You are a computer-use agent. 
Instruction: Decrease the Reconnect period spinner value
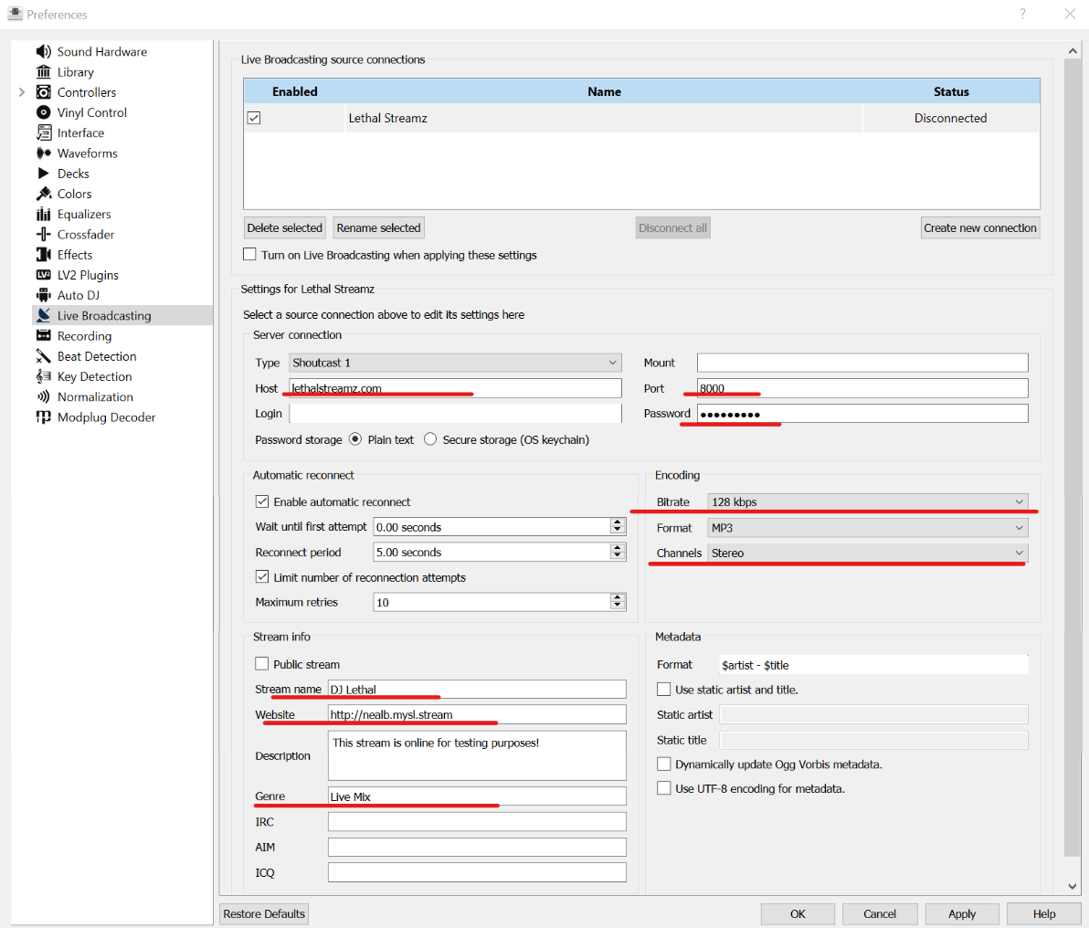click(618, 556)
